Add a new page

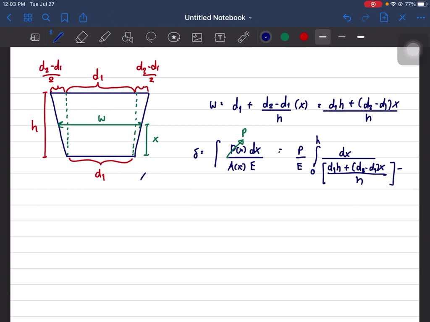pos(384,18)
